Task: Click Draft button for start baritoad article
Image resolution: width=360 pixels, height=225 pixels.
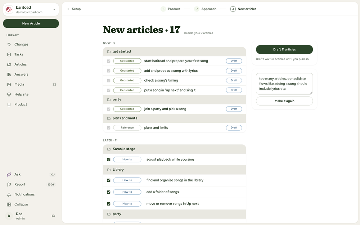Action: (234, 61)
